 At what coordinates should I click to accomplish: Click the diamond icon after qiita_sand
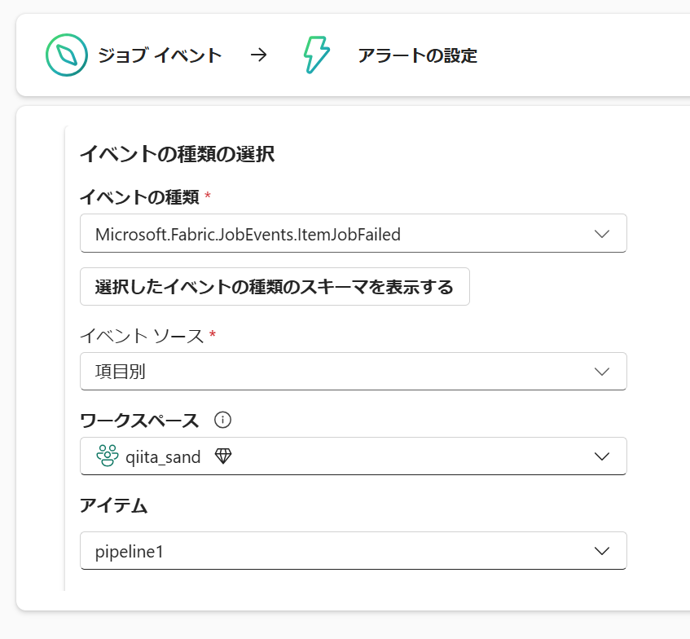click(x=223, y=456)
